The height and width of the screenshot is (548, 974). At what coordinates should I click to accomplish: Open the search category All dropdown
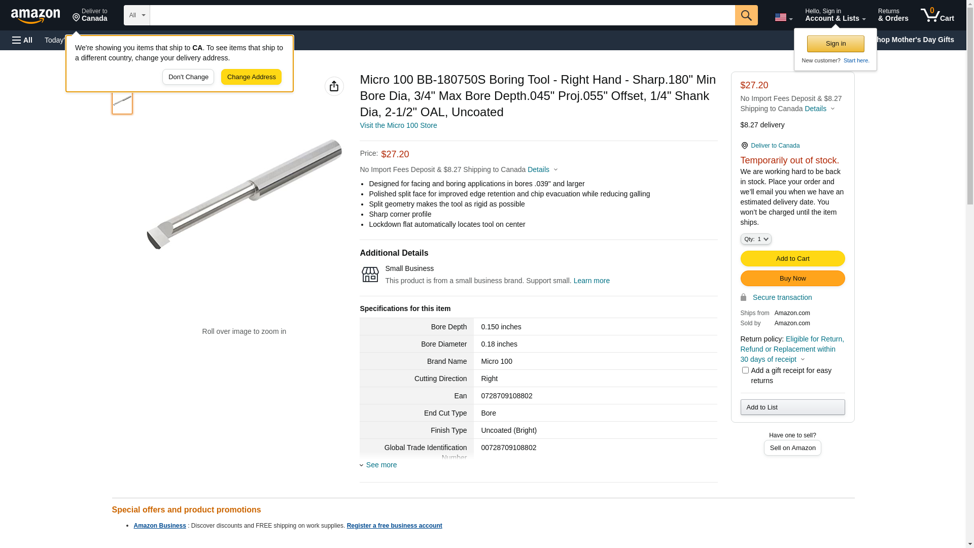pyautogui.click(x=136, y=15)
